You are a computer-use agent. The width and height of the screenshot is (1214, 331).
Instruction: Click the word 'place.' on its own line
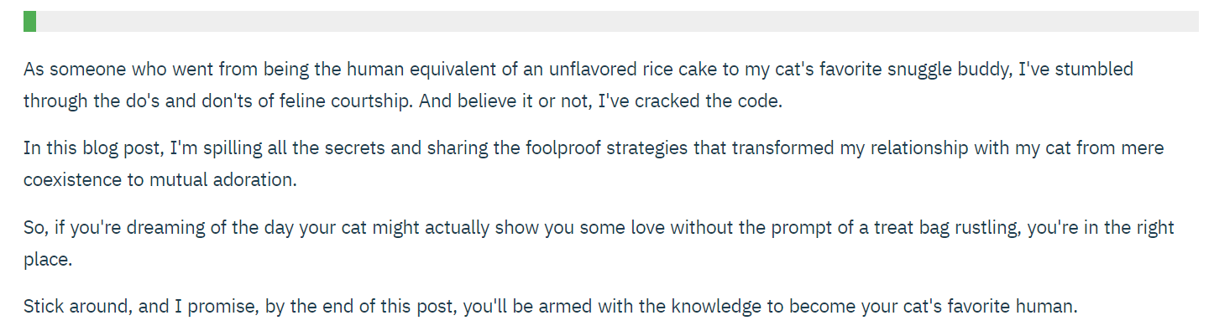pyautogui.click(x=49, y=261)
